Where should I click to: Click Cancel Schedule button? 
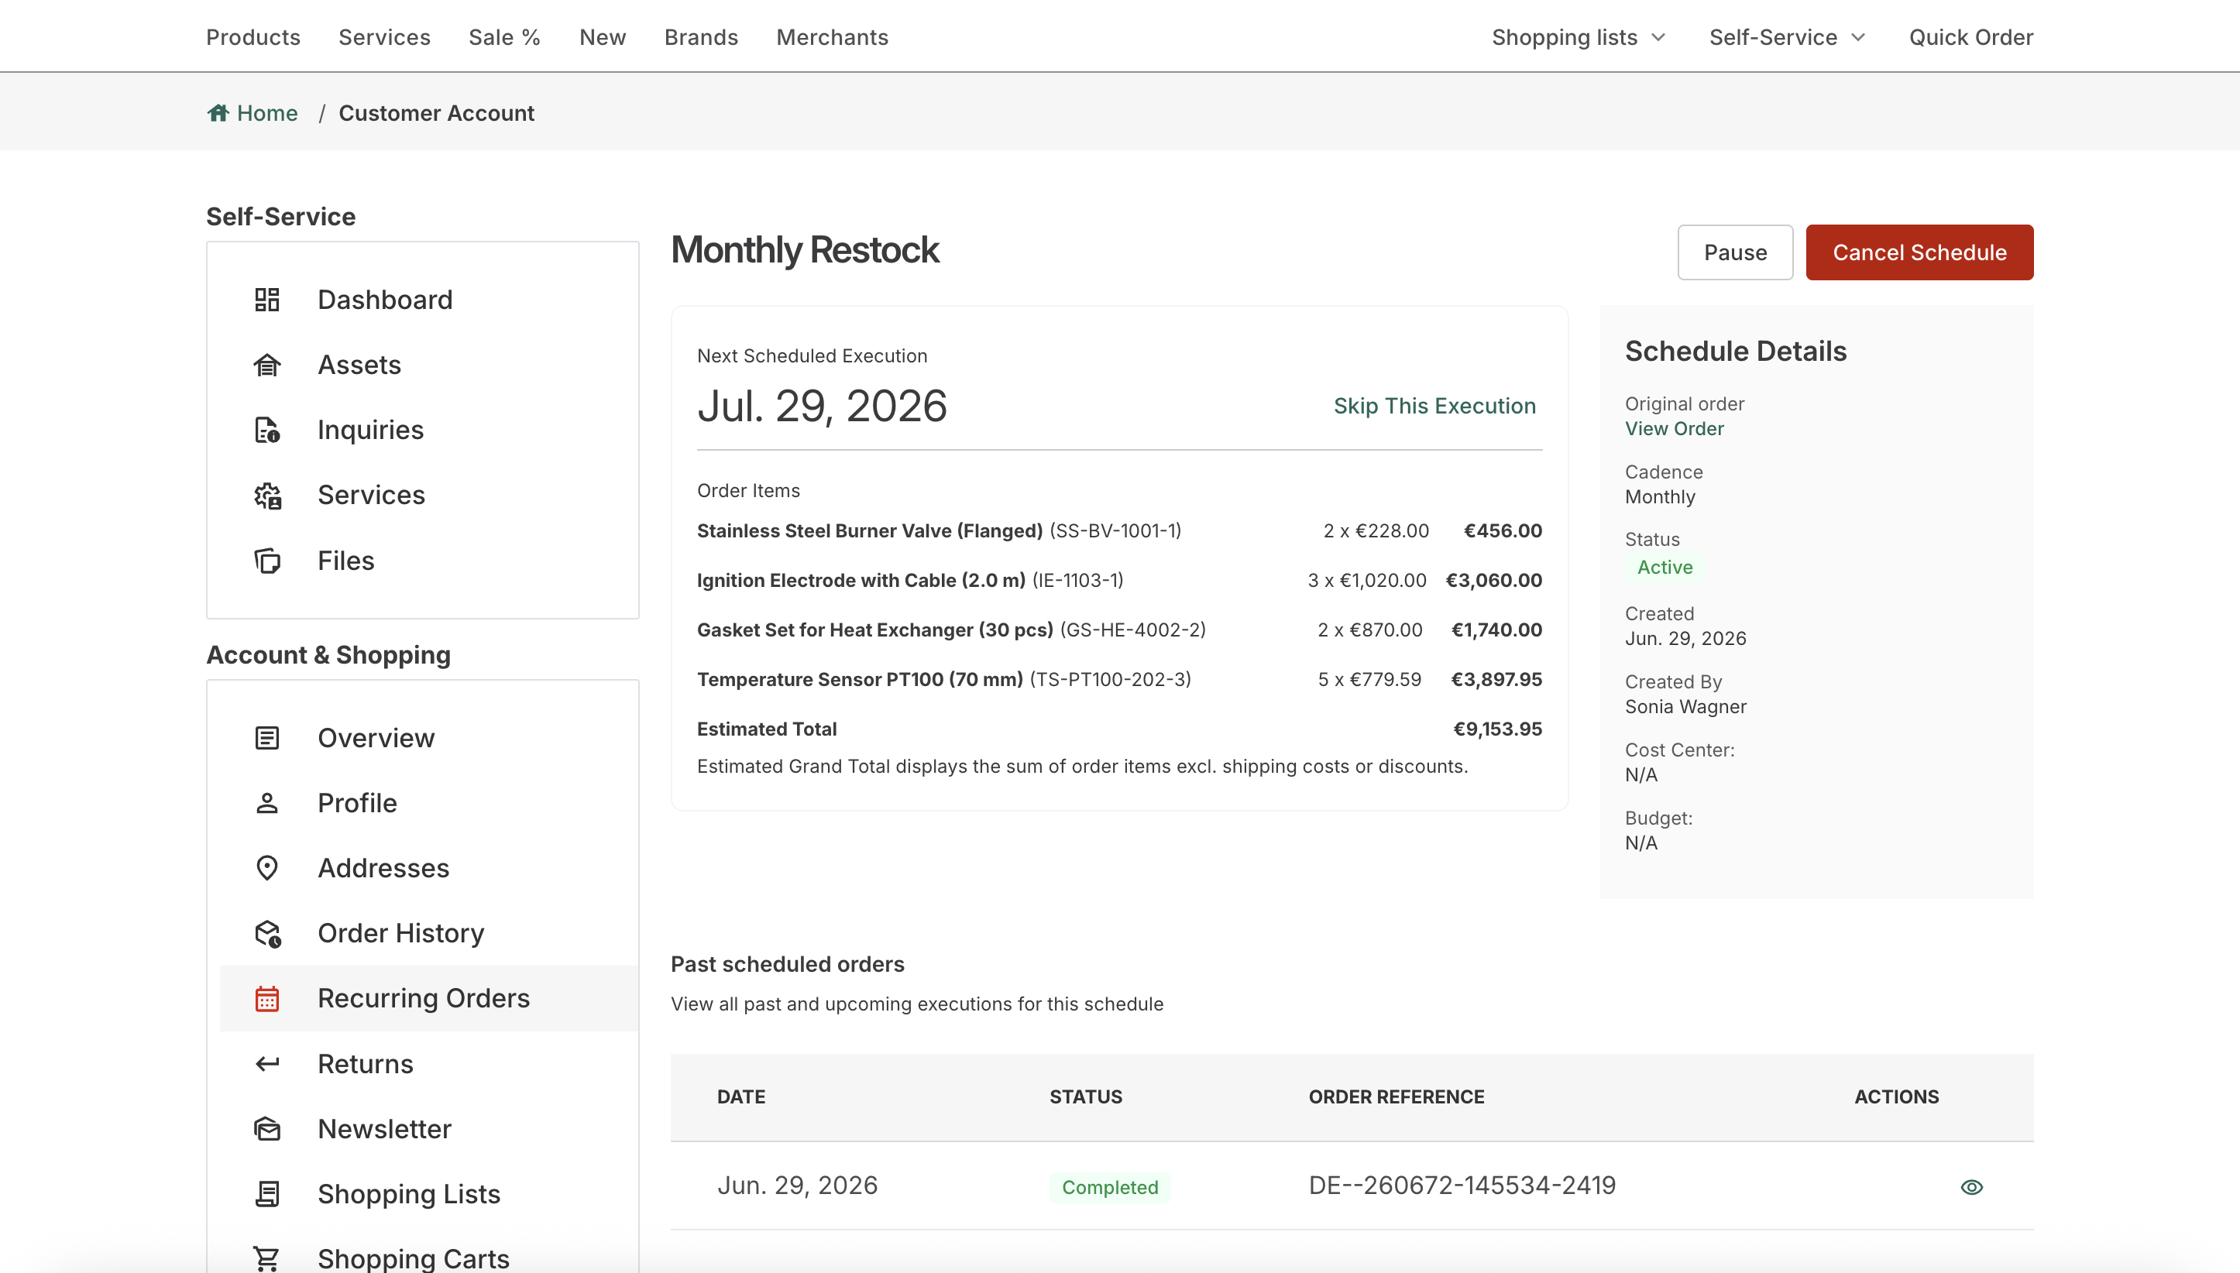point(1919,252)
